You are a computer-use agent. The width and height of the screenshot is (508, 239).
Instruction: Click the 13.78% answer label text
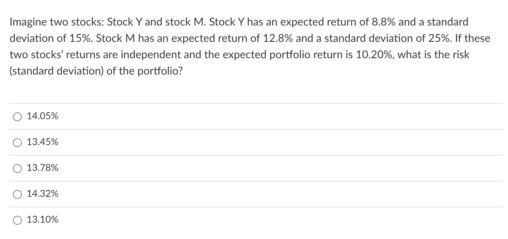coord(42,168)
